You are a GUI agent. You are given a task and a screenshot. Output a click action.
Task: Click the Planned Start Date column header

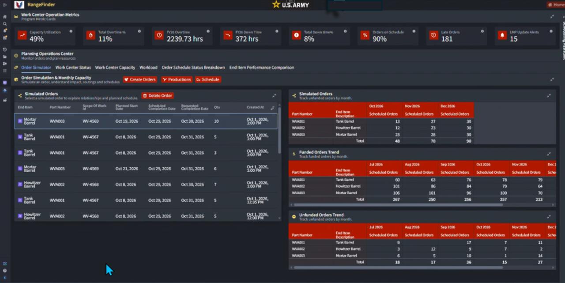pos(126,107)
